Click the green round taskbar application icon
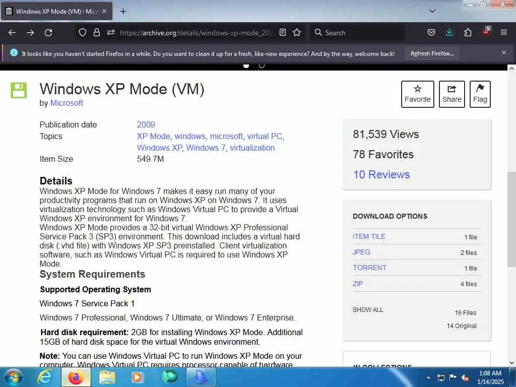This screenshot has width=516, height=387. pyautogui.click(x=170, y=377)
